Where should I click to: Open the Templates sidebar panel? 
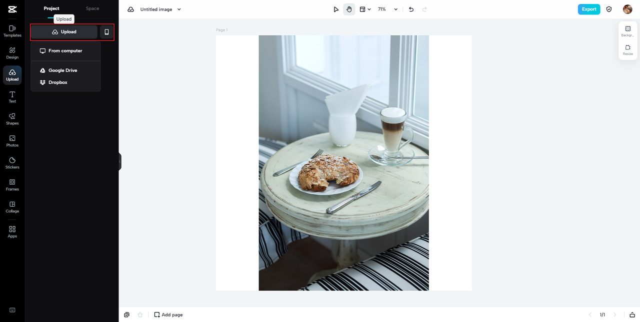coord(12,31)
